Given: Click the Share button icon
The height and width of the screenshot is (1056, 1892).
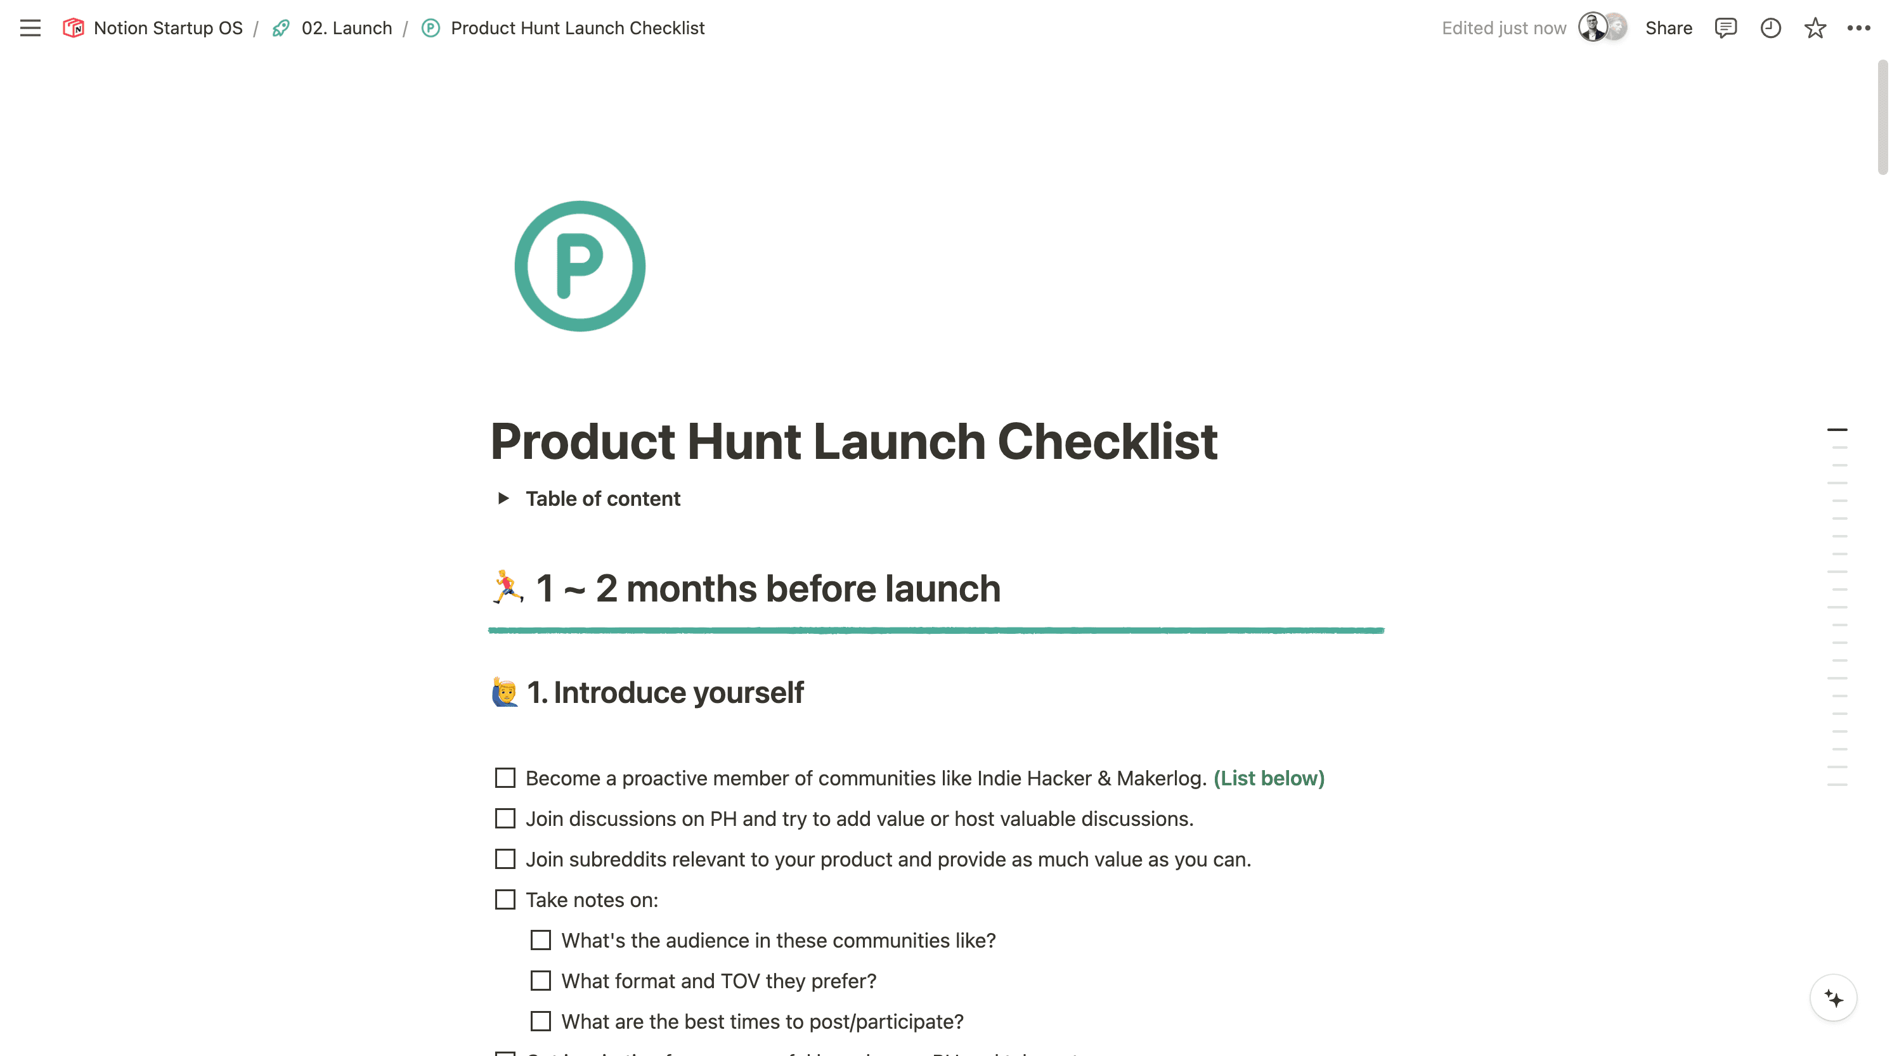Looking at the screenshot, I should coord(1668,27).
